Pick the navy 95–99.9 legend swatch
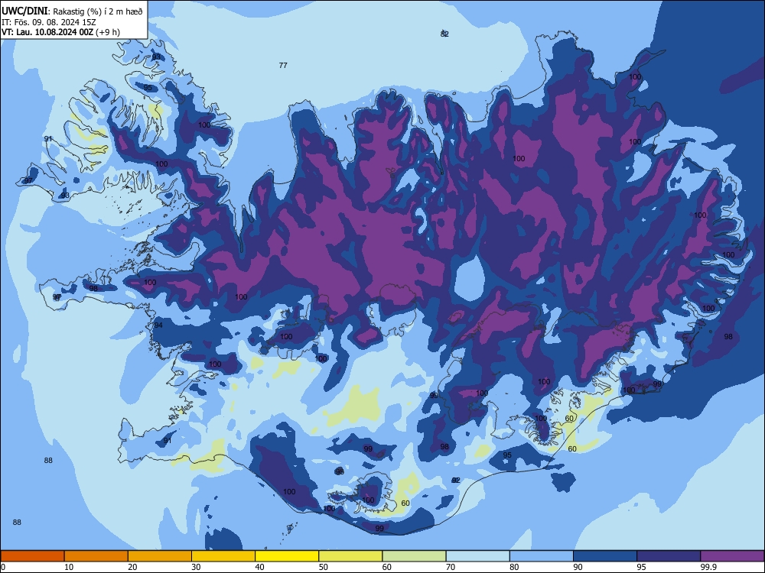 pos(669,556)
